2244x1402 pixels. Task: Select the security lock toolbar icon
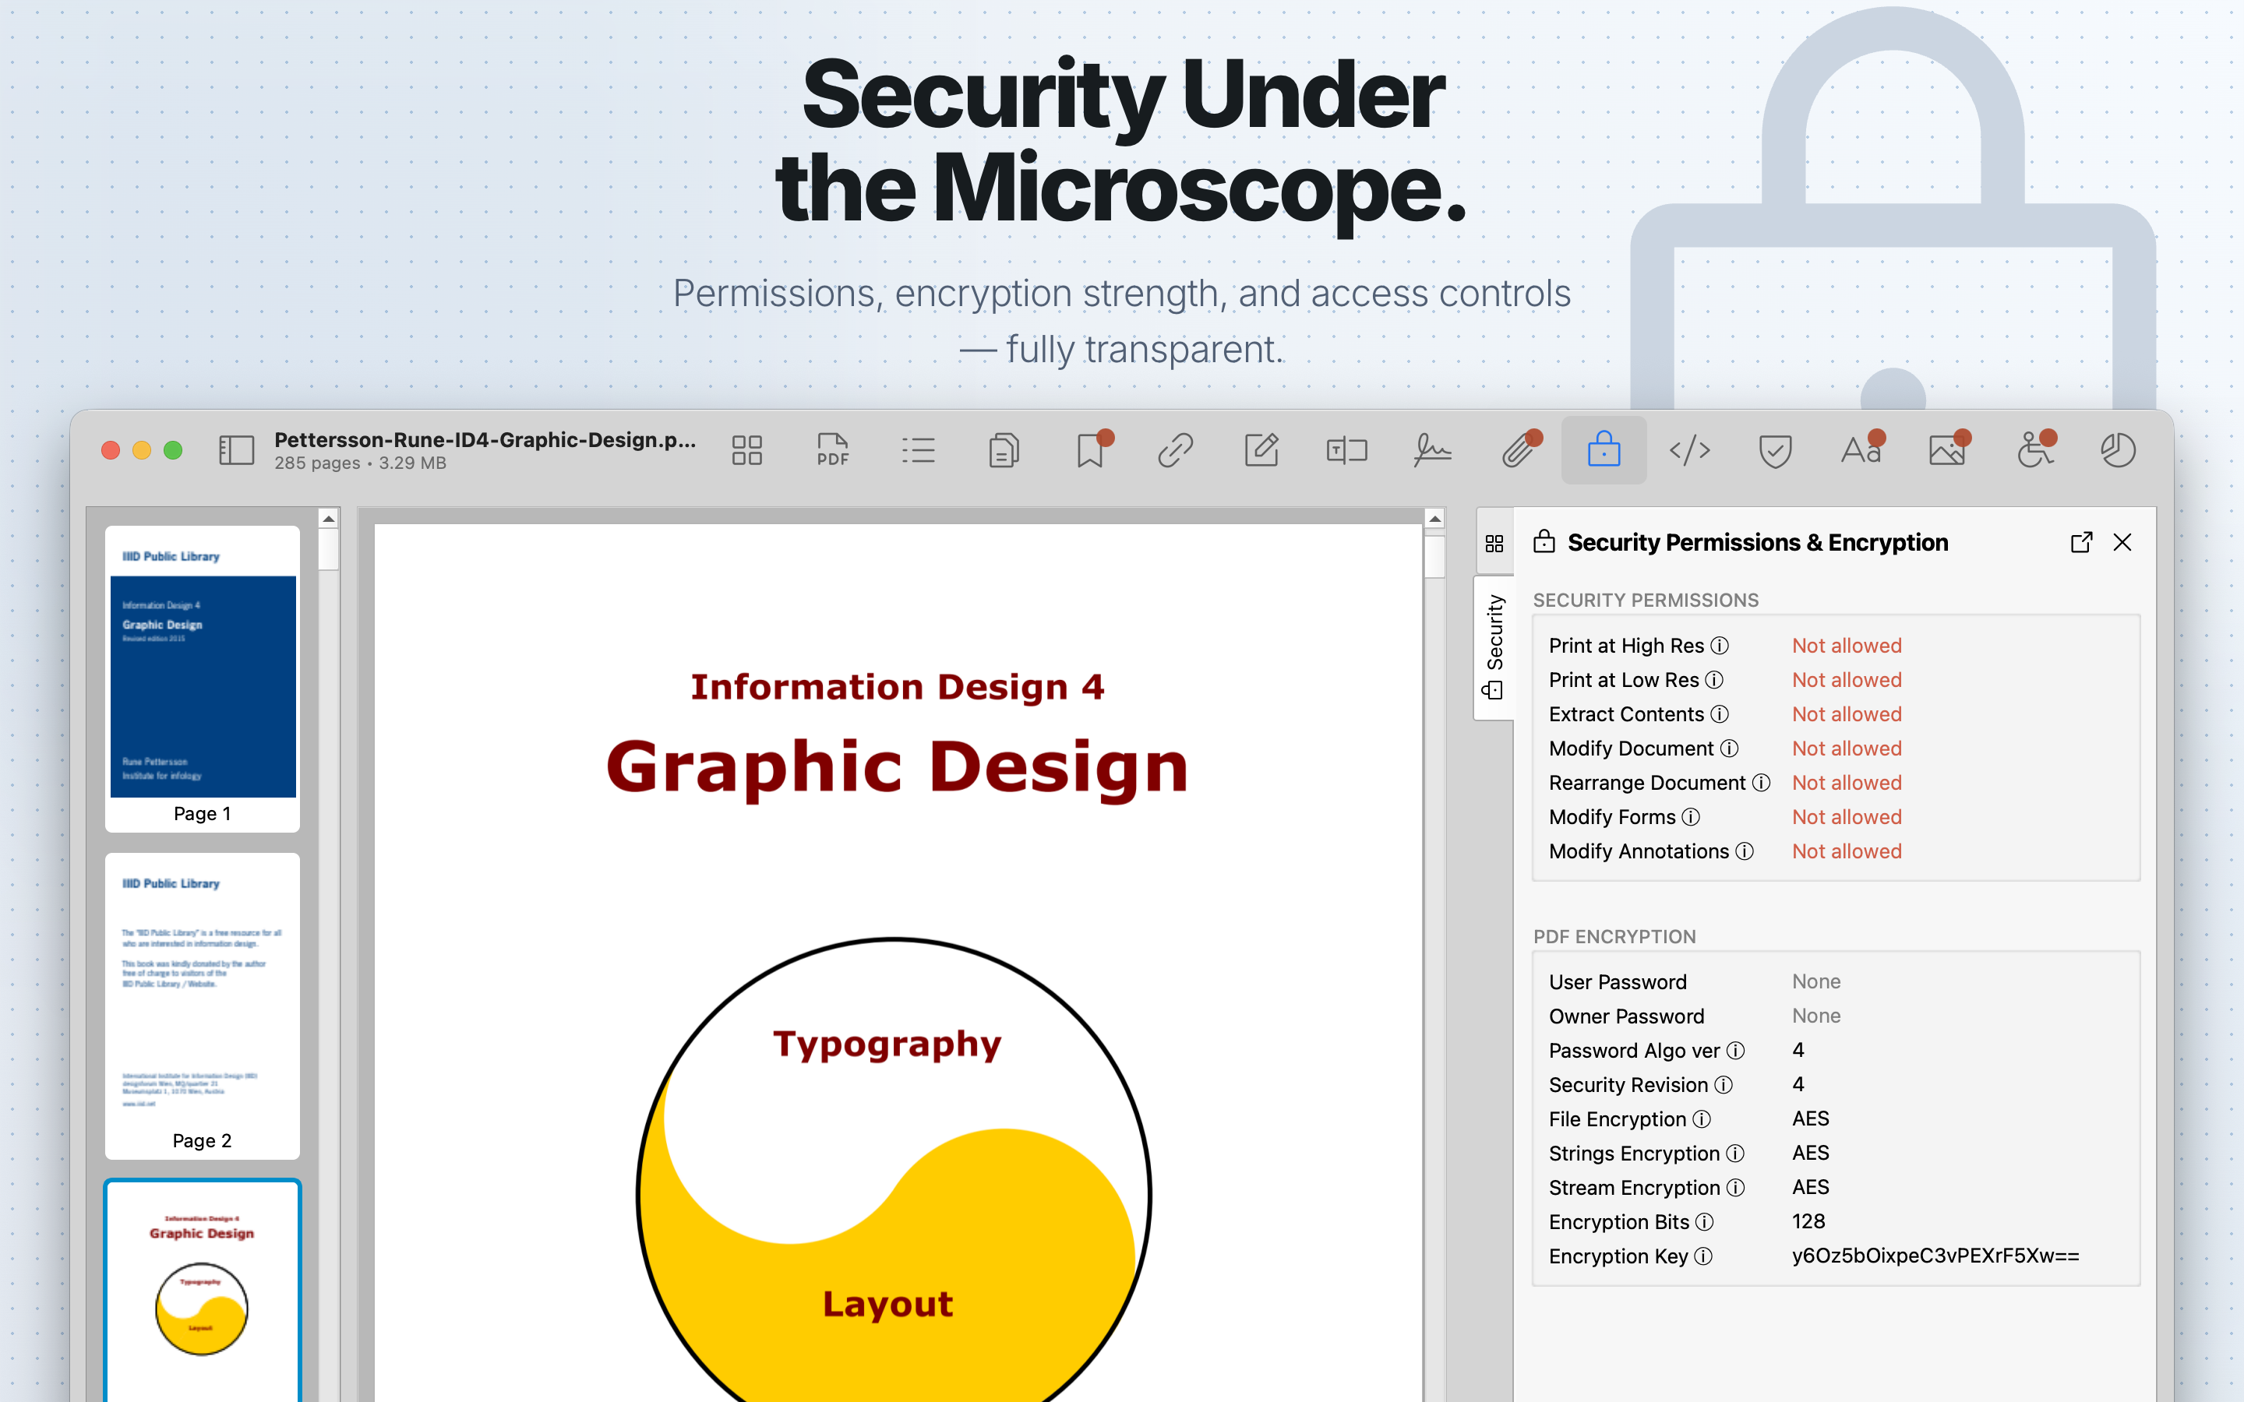click(x=1604, y=451)
